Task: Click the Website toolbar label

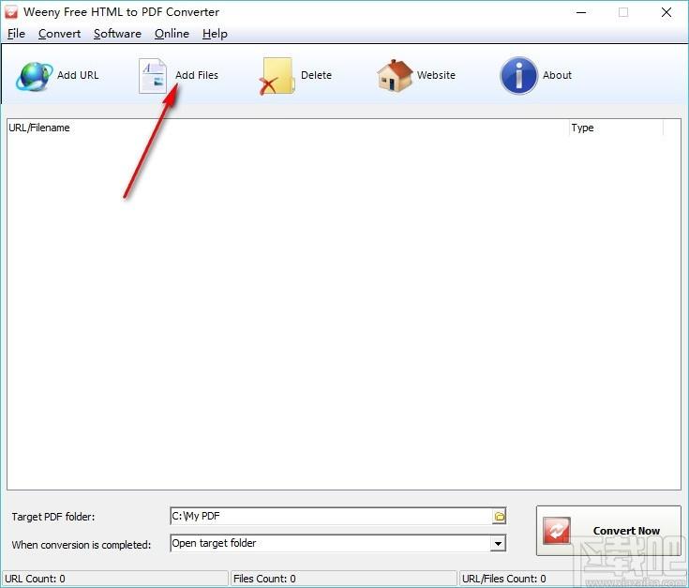Action: [436, 75]
